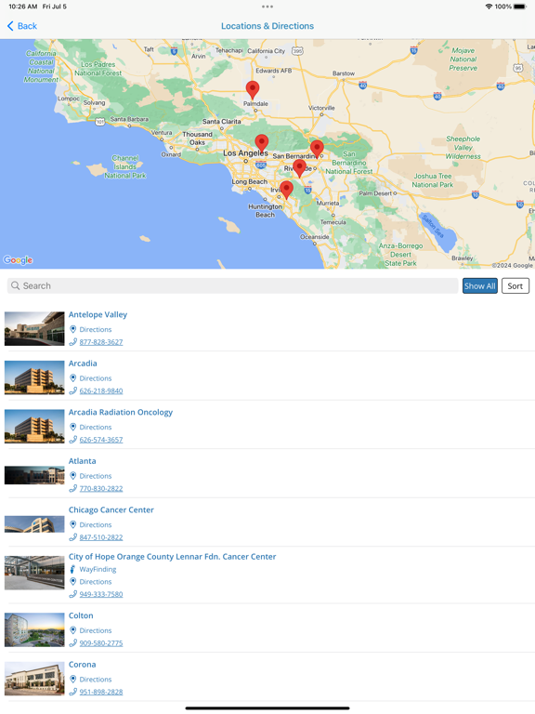Click the search magnifier icon
Image resolution: width=535 pixels, height=714 pixels.
[16, 285]
